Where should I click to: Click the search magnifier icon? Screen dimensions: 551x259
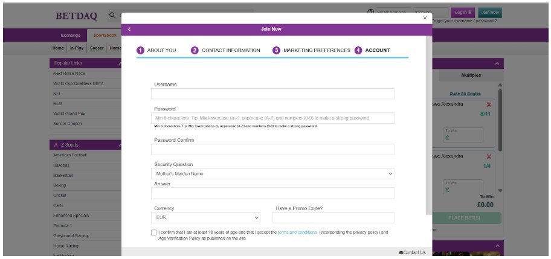112,14
